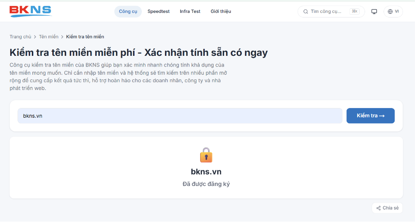The image size is (415, 222).
Task: Open Infra Test menu item
Action: coord(190,12)
